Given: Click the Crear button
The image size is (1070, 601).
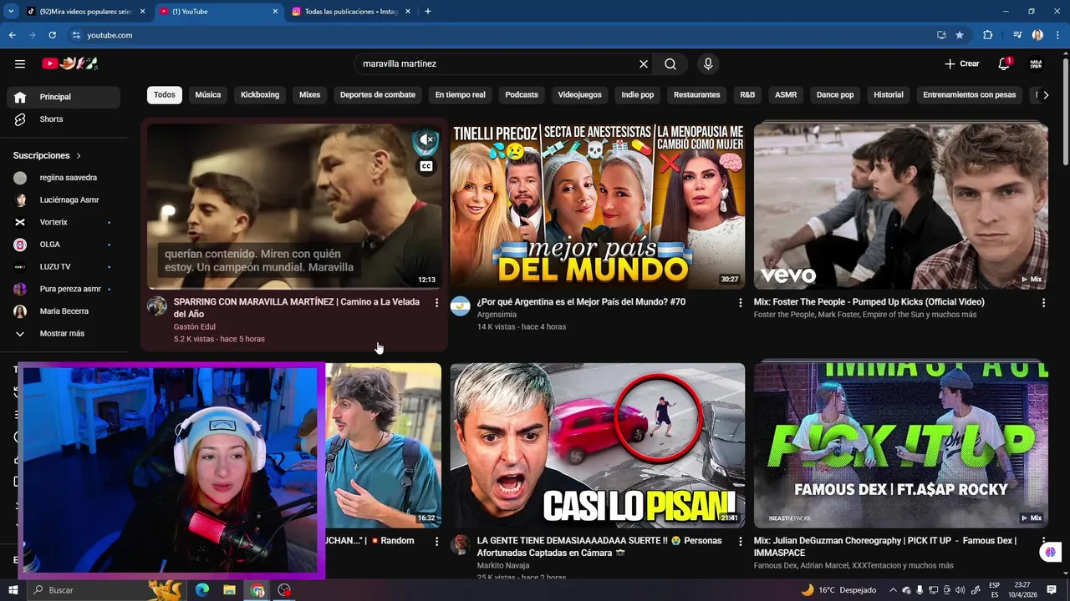Looking at the screenshot, I should pyautogui.click(x=961, y=63).
